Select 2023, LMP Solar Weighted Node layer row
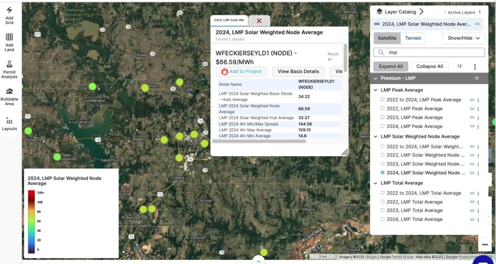 (x=425, y=164)
